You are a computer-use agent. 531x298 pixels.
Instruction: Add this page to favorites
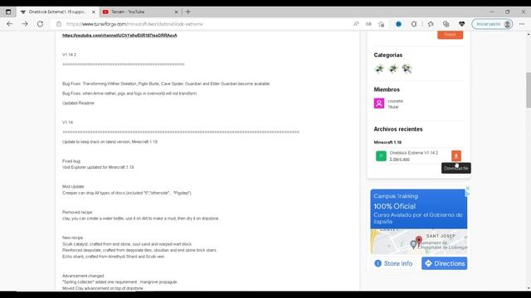(x=382, y=24)
